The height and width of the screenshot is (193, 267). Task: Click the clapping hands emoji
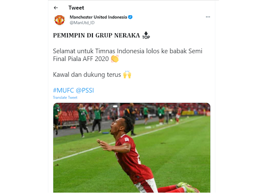tap(115, 59)
